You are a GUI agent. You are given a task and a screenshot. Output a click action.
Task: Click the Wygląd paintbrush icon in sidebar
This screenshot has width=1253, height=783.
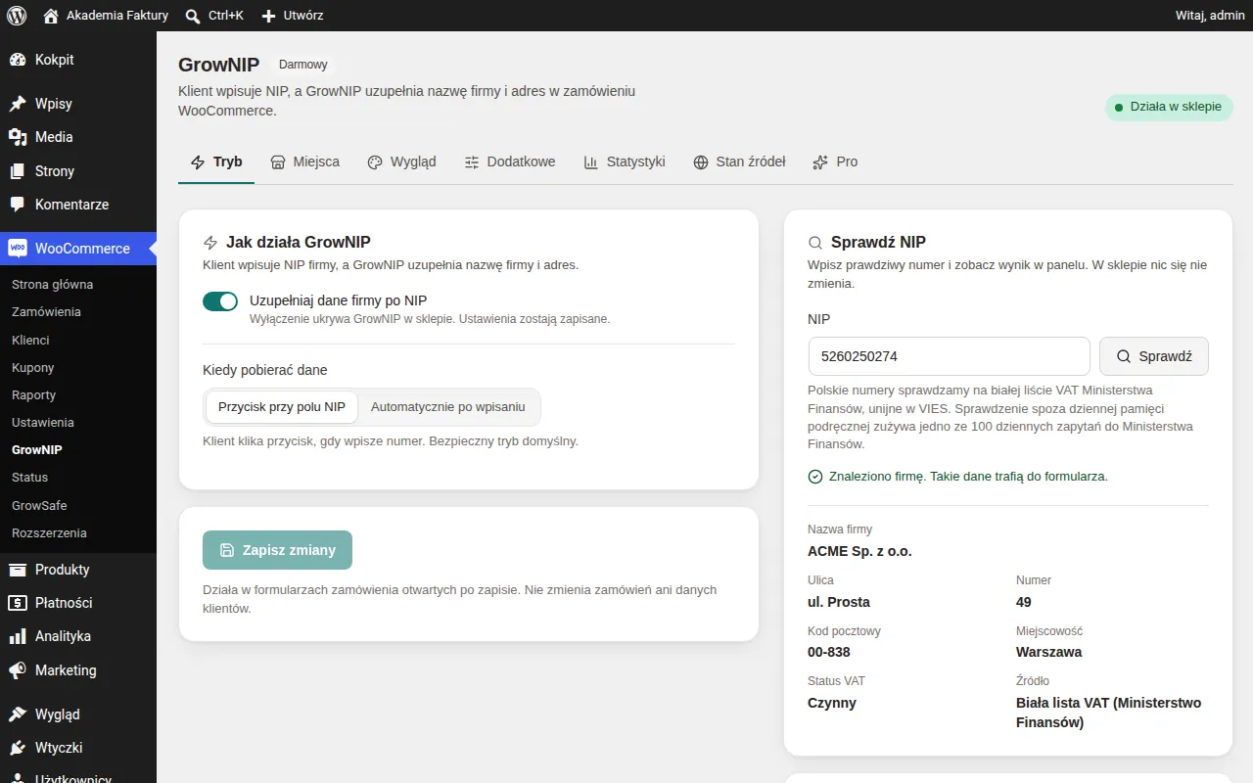coord(18,714)
